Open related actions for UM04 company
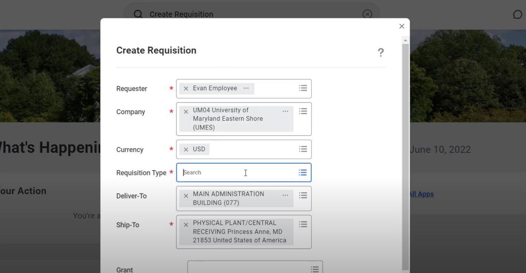 coord(285,112)
